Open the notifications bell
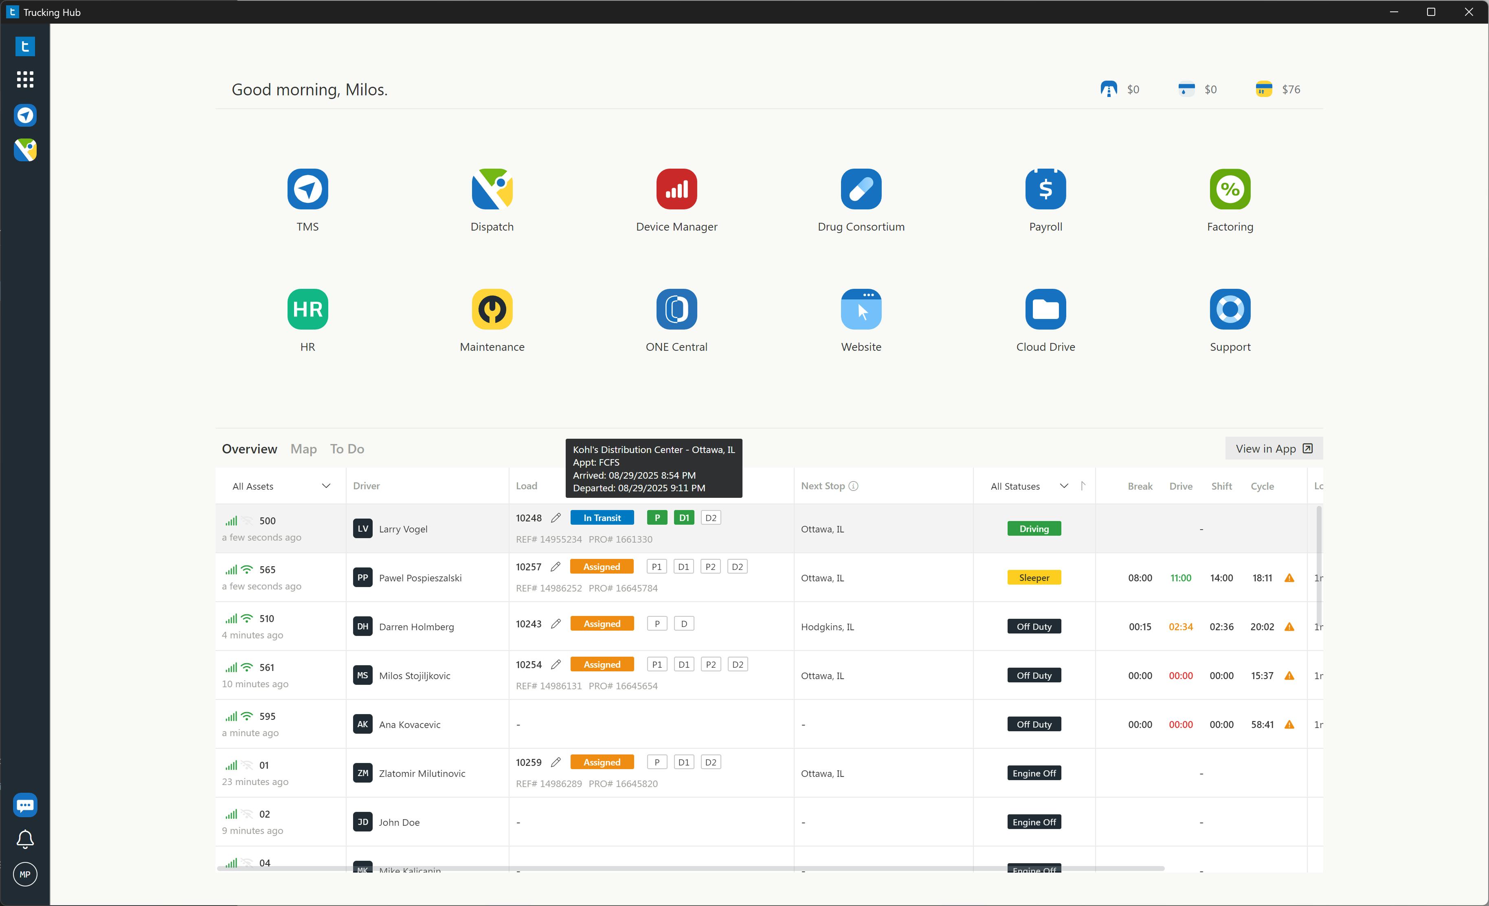 [25, 839]
